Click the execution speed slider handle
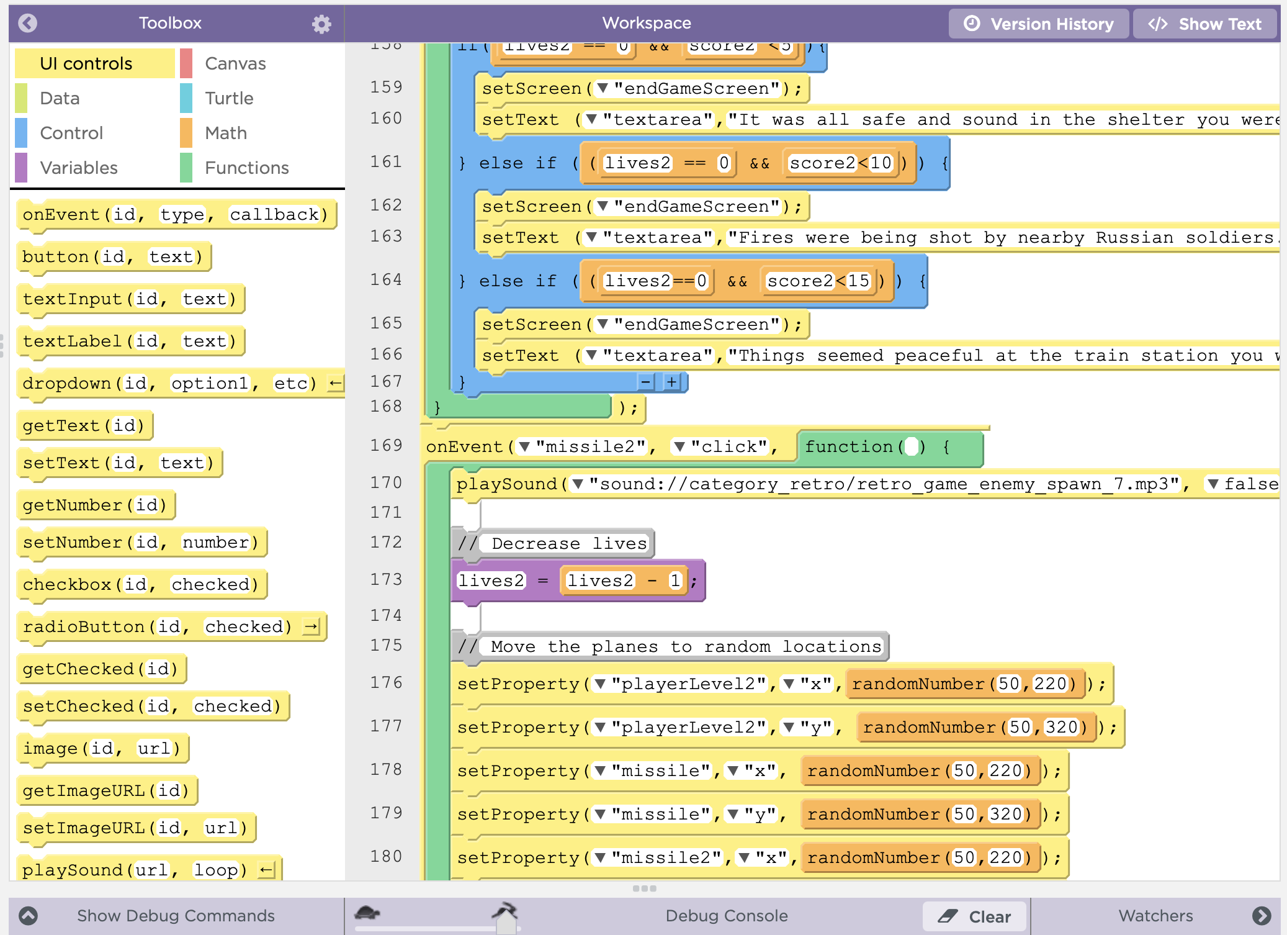Image resolution: width=1287 pixels, height=935 pixels. coord(506,925)
